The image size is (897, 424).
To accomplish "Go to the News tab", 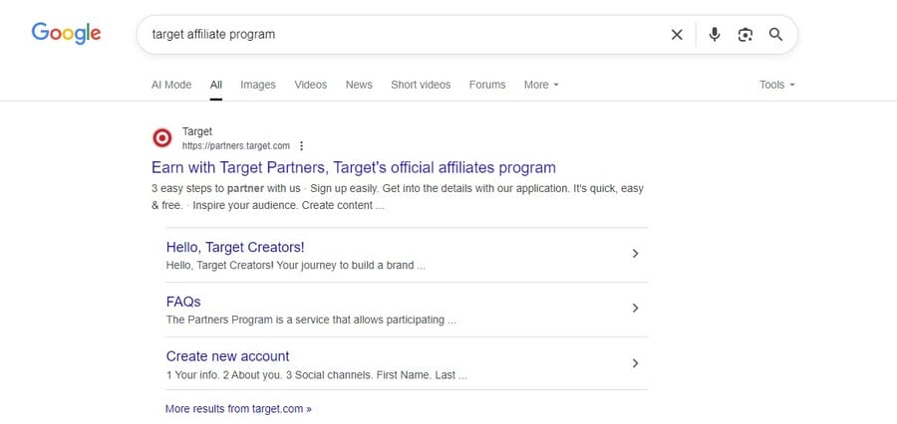I will click(x=359, y=85).
